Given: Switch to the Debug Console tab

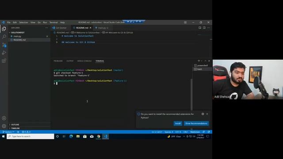Looking at the screenshot, I should click(x=84, y=61).
